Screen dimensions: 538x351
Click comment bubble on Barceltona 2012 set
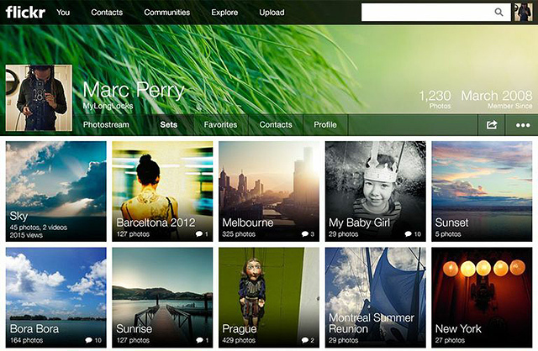(x=198, y=234)
